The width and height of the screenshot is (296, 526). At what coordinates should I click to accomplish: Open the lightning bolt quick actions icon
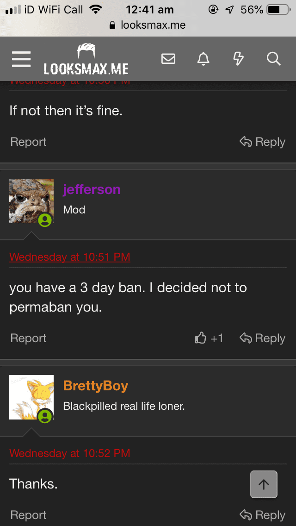pyautogui.click(x=239, y=59)
